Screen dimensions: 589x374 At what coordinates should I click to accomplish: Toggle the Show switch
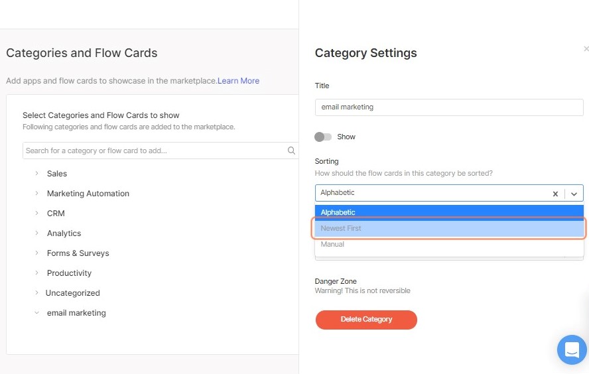tap(323, 137)
